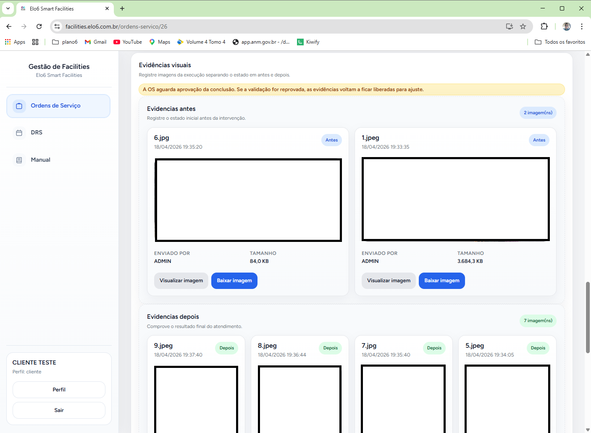Switch to Elo6 Smart Facilities tab

tap(65, 8)
